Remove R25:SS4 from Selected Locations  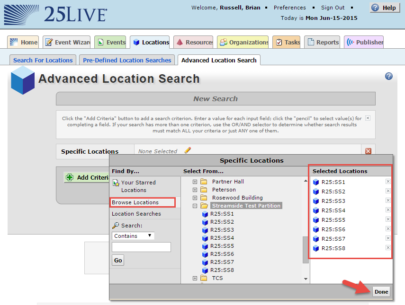(388, 210)
